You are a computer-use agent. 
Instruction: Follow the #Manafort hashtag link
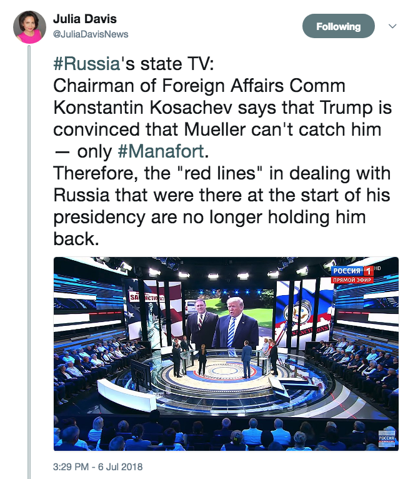click(161, 151)
